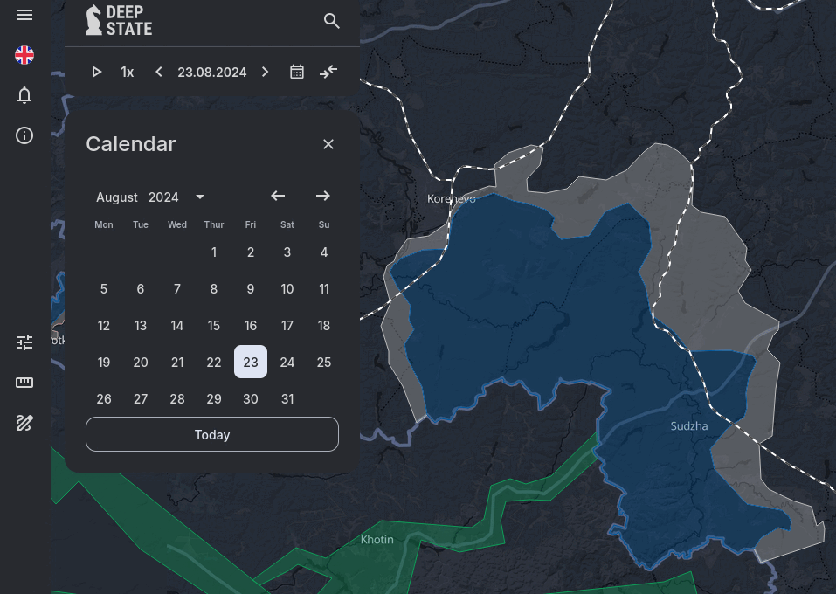Toggle calendar with the calendar icon

297,72
